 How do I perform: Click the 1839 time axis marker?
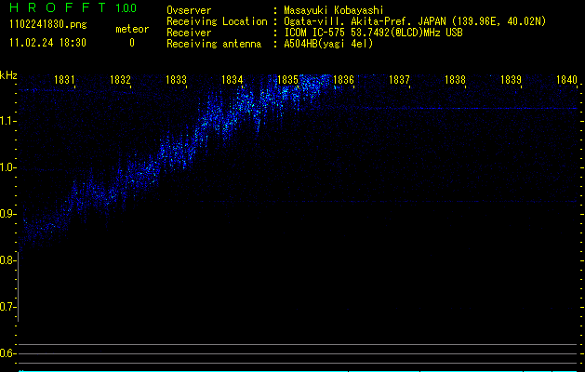pyautogui.click(x=511, y=80)
